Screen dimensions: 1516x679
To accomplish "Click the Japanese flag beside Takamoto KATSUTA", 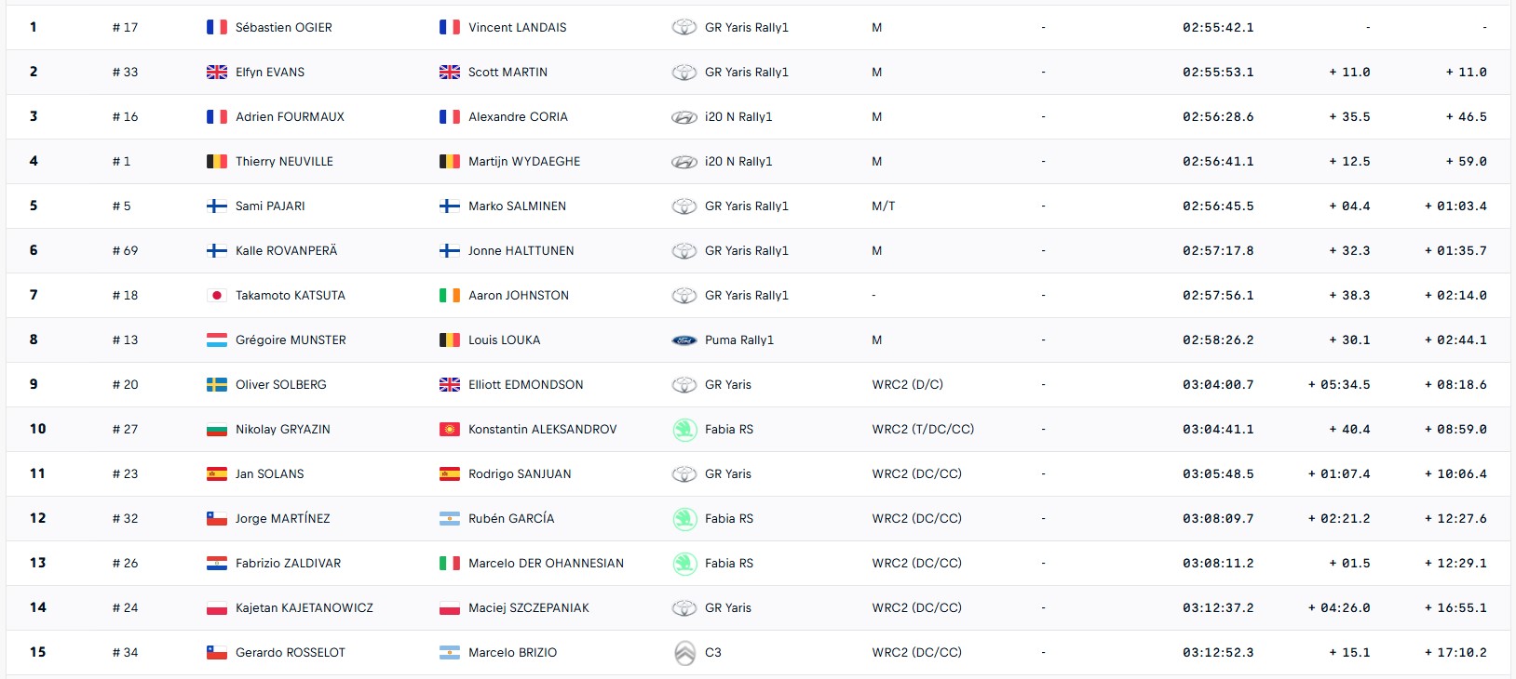I will 217,295.
